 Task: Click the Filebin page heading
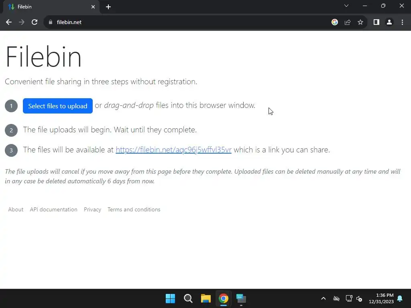[x=43, y=57]
